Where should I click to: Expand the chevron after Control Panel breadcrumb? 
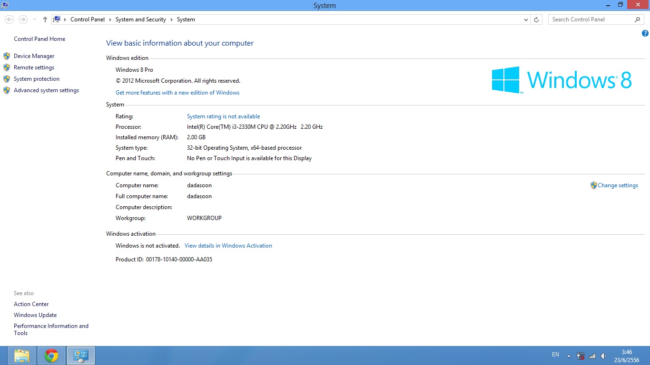click(110, 19)
